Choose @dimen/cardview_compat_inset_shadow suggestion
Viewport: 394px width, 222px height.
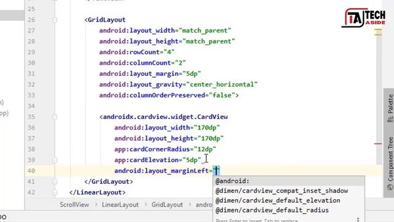click(x=289, y=191)
